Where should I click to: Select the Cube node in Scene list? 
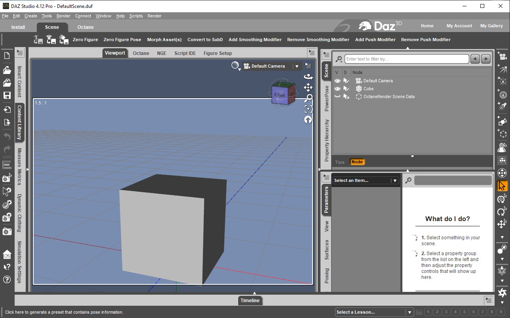click(368, 89)
